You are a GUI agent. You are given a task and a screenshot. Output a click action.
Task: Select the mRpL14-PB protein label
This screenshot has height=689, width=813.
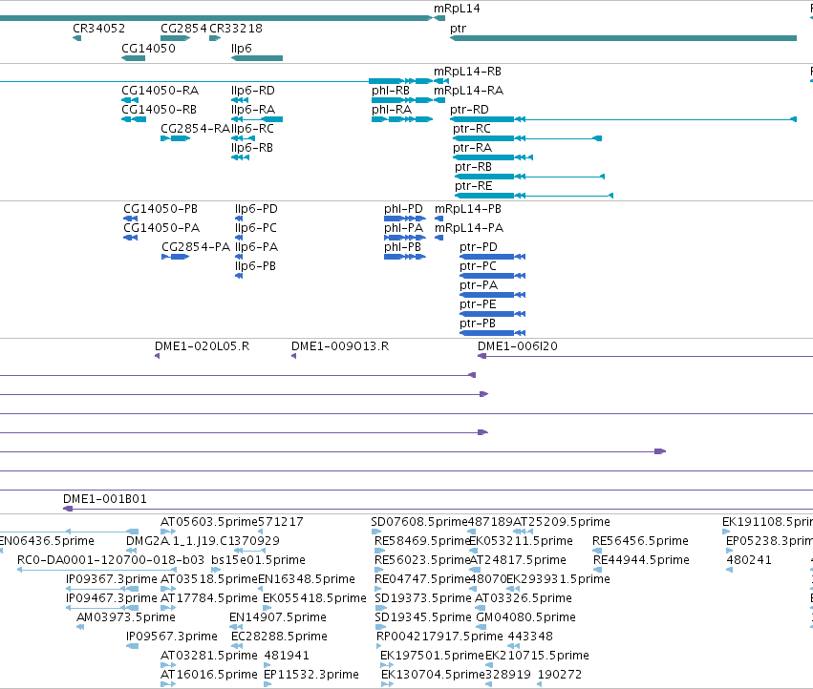[x=468, y=209]
